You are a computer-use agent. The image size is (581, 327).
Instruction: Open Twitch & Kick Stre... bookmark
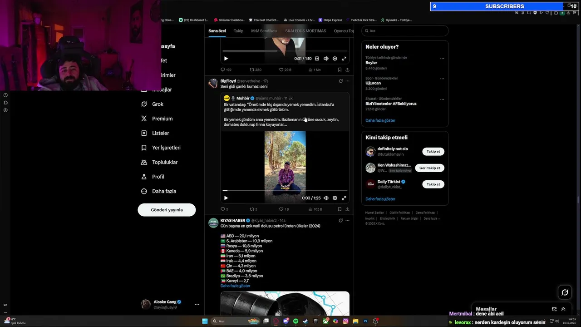pyautogui.click(x=361, y=20)
